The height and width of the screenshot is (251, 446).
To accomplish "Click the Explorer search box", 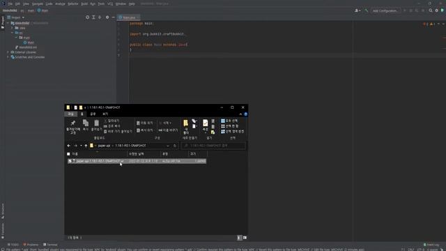I will (213, 146).
